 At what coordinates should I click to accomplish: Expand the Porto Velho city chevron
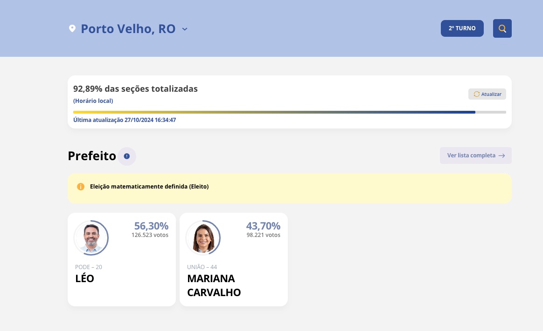(185, 29)
